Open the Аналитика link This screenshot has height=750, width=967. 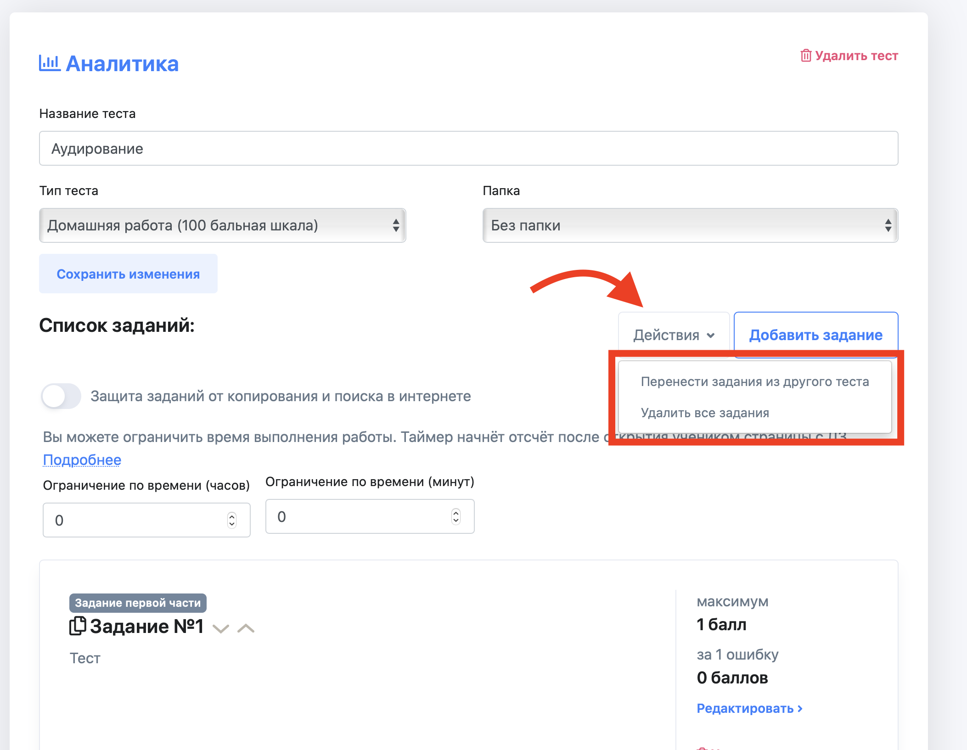click(122, 63)
